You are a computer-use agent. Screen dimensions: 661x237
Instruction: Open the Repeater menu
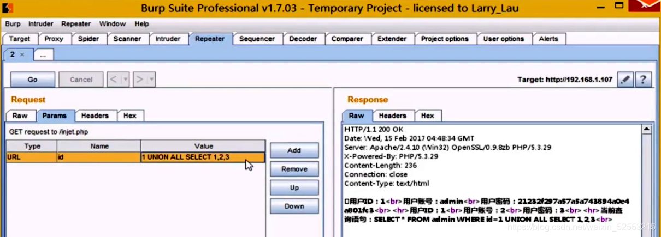(x=76, y=24)
